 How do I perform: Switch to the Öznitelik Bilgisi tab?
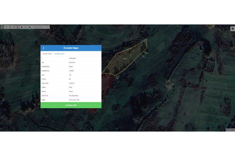click(x=47, y=54)
